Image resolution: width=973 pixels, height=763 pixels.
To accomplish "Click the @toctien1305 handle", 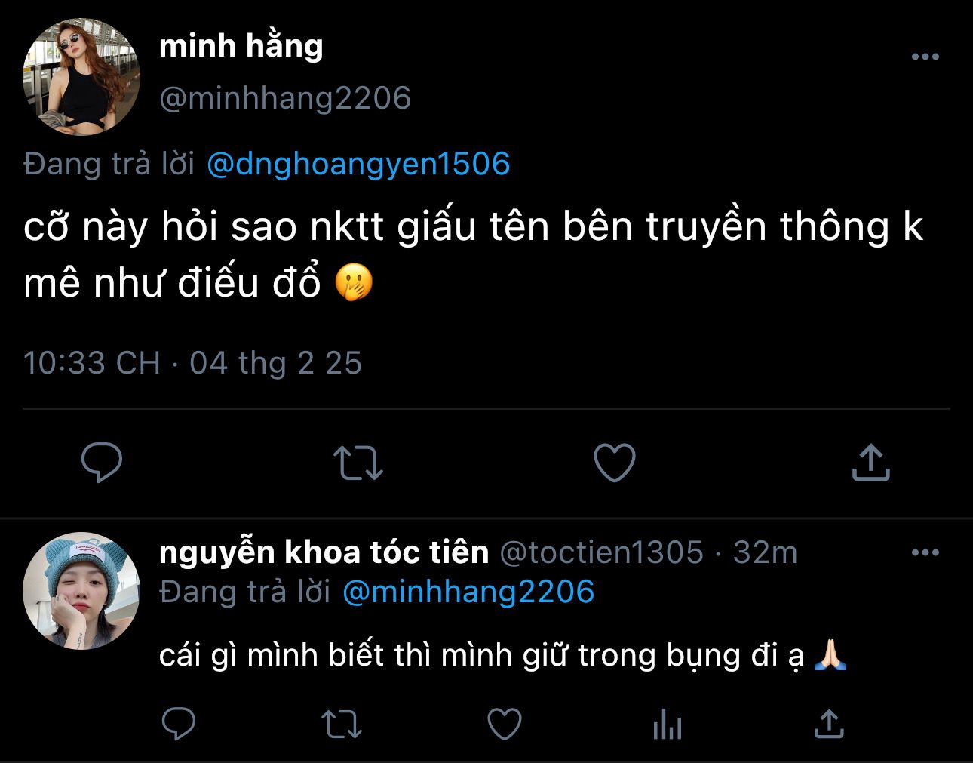I will tap(602, 552).
